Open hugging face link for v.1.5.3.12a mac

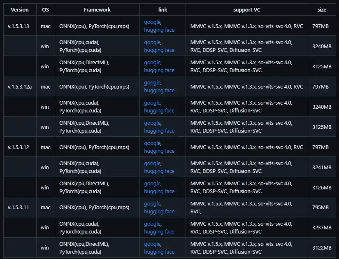point(159,91)
